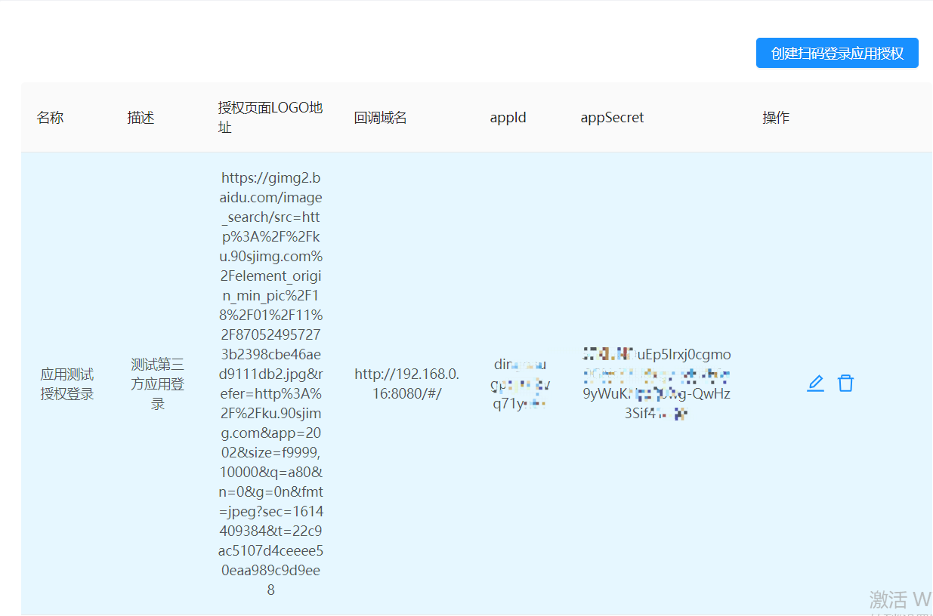Click the 操作 column header

[x=776, y=117]
